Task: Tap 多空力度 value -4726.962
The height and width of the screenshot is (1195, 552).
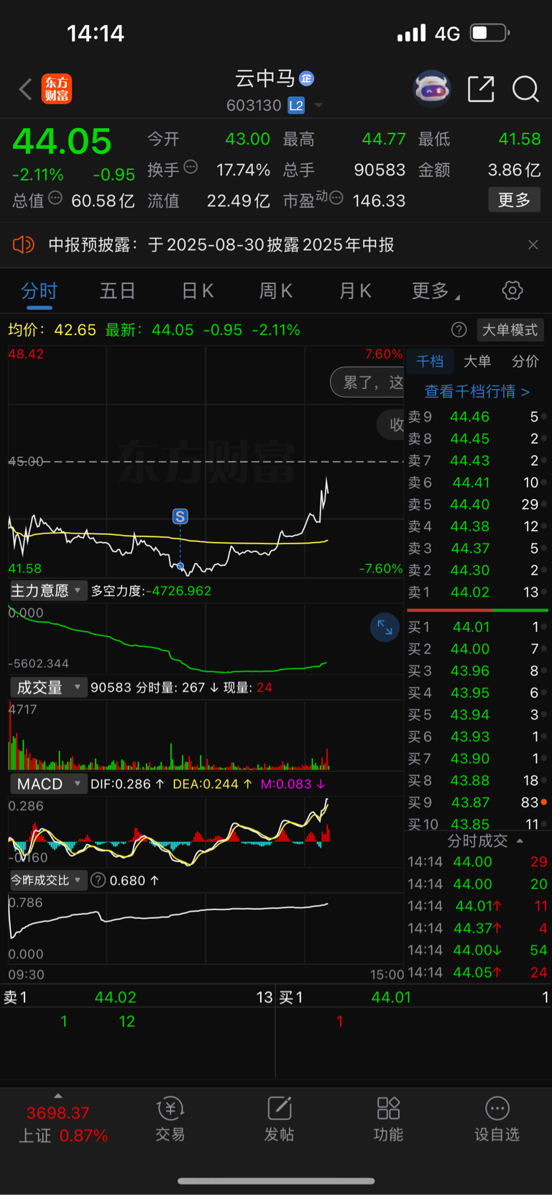Action: (178, 591)
